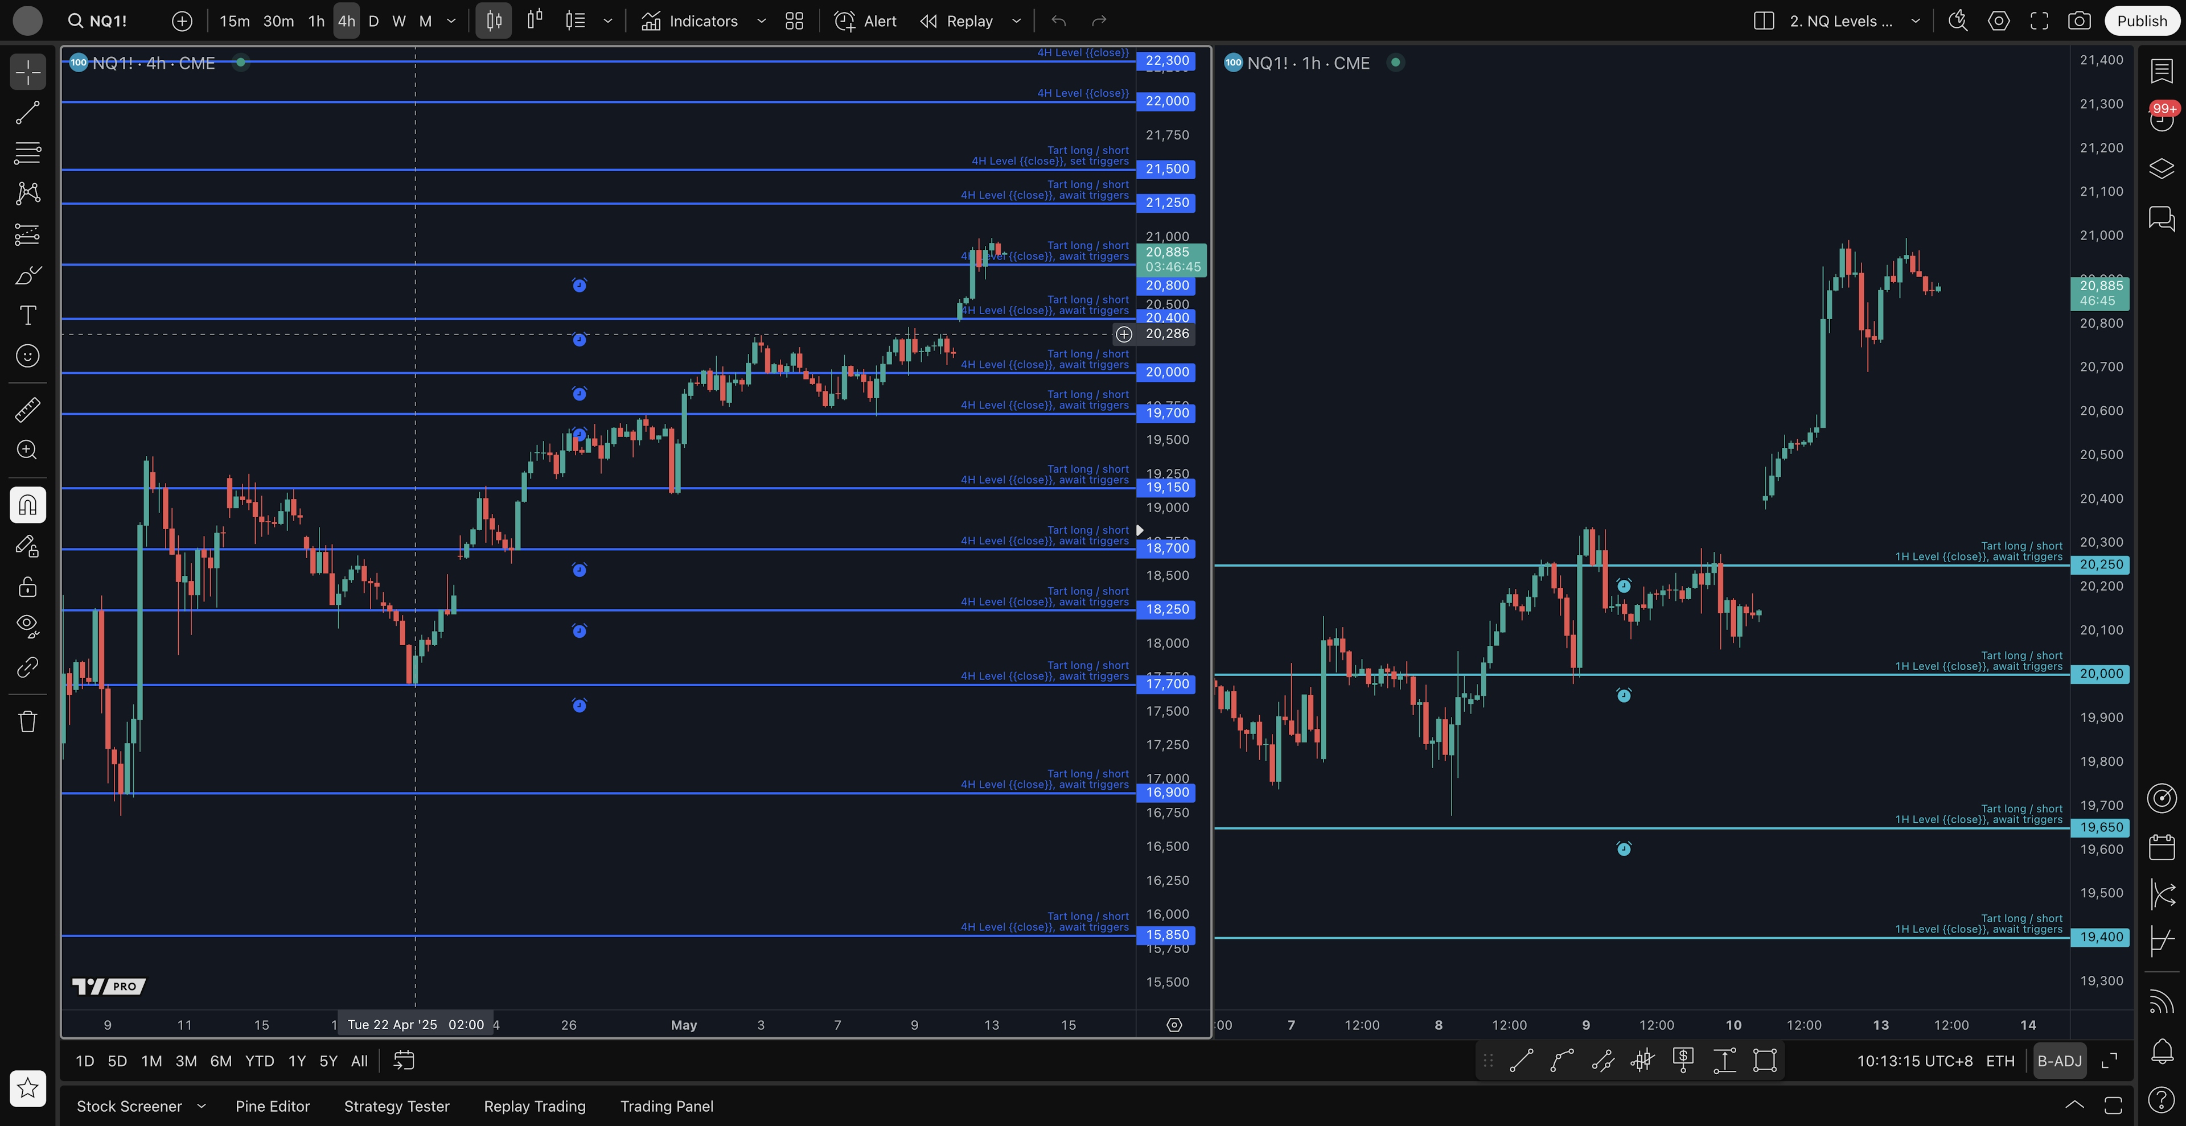The image size is (2186, 1126).
Task: Toggle magnet mode on left toolbar
Action: pos(27,505)
